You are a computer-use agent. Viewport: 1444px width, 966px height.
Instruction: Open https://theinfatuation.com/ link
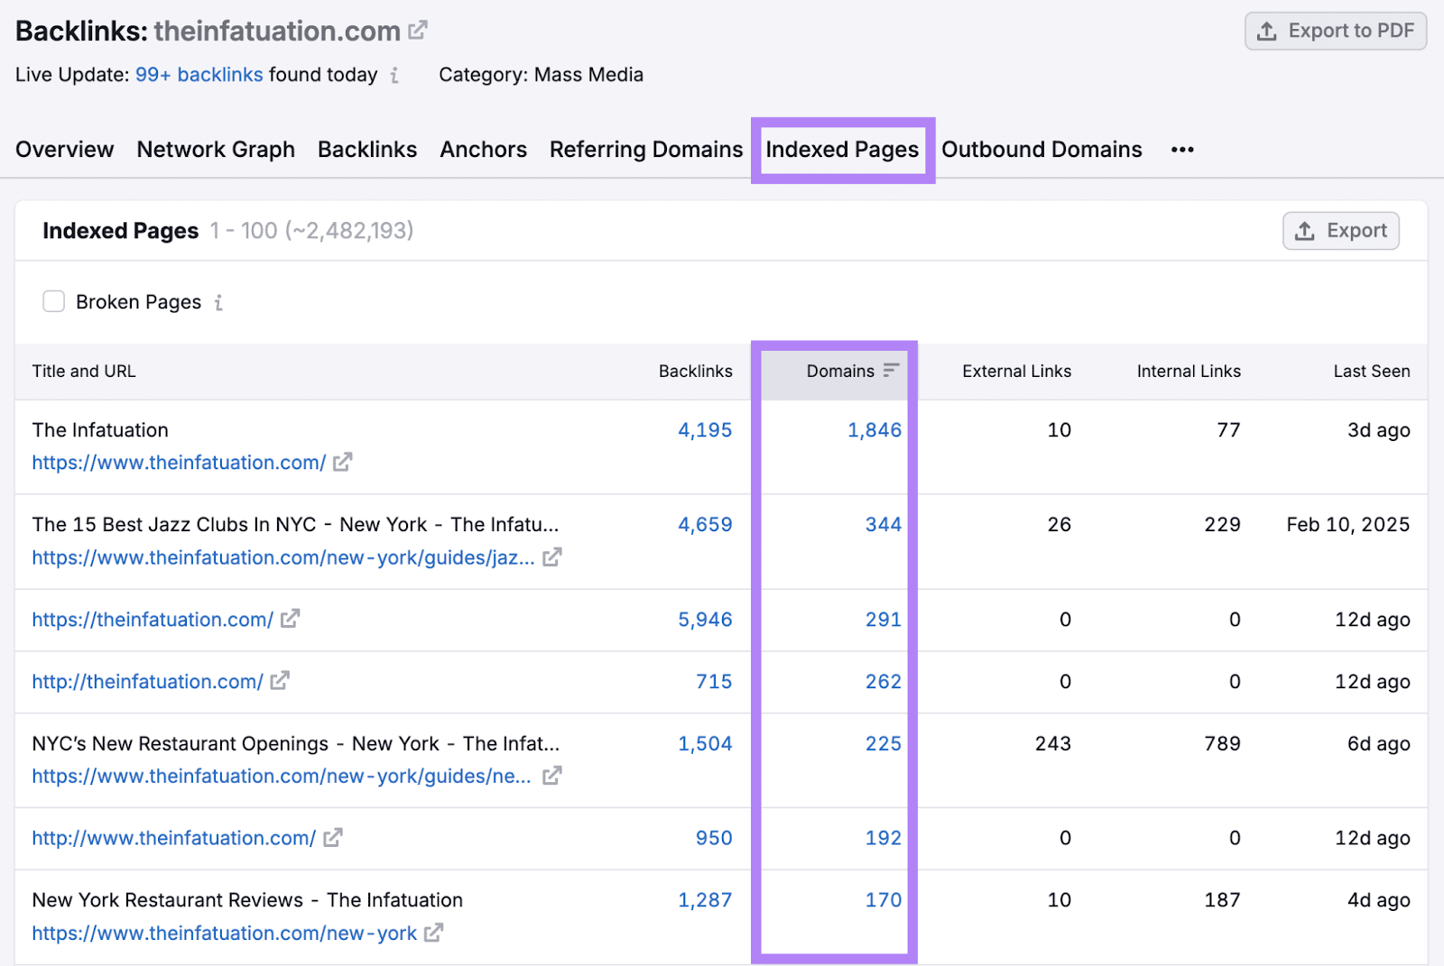click(x=153, y=620)
